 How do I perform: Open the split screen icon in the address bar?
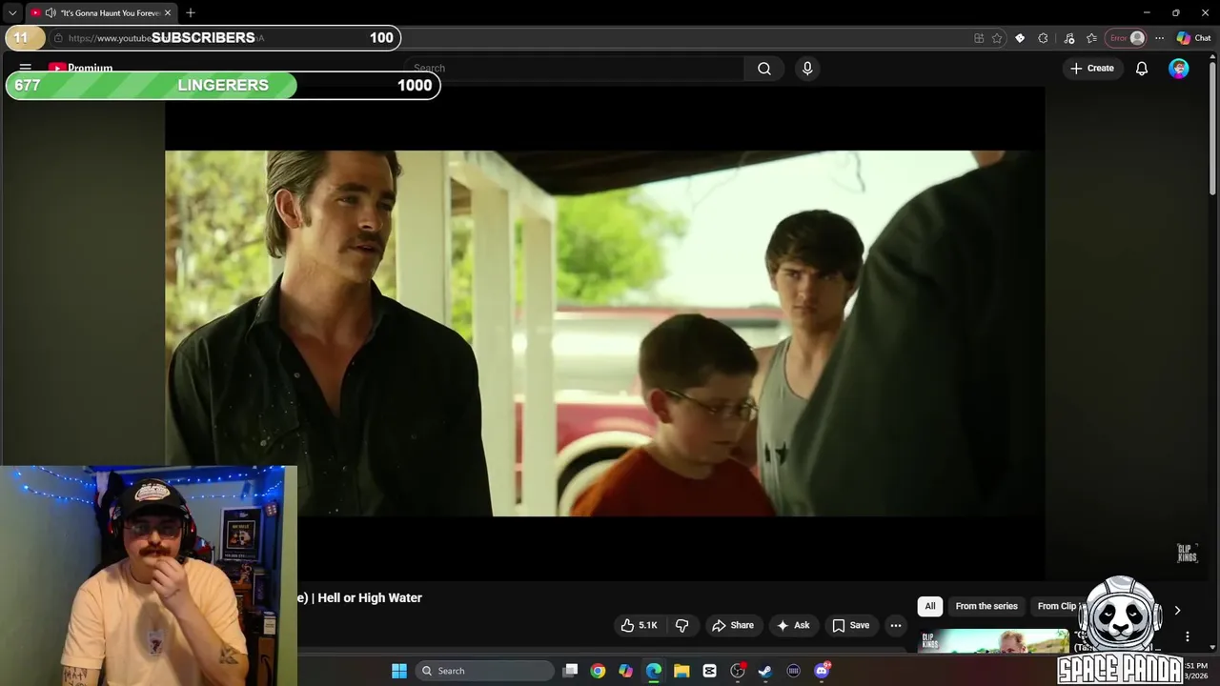tap(979, 38)
